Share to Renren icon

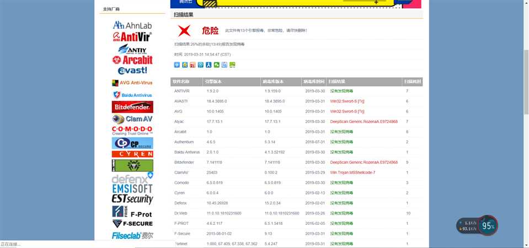[209, 64]
